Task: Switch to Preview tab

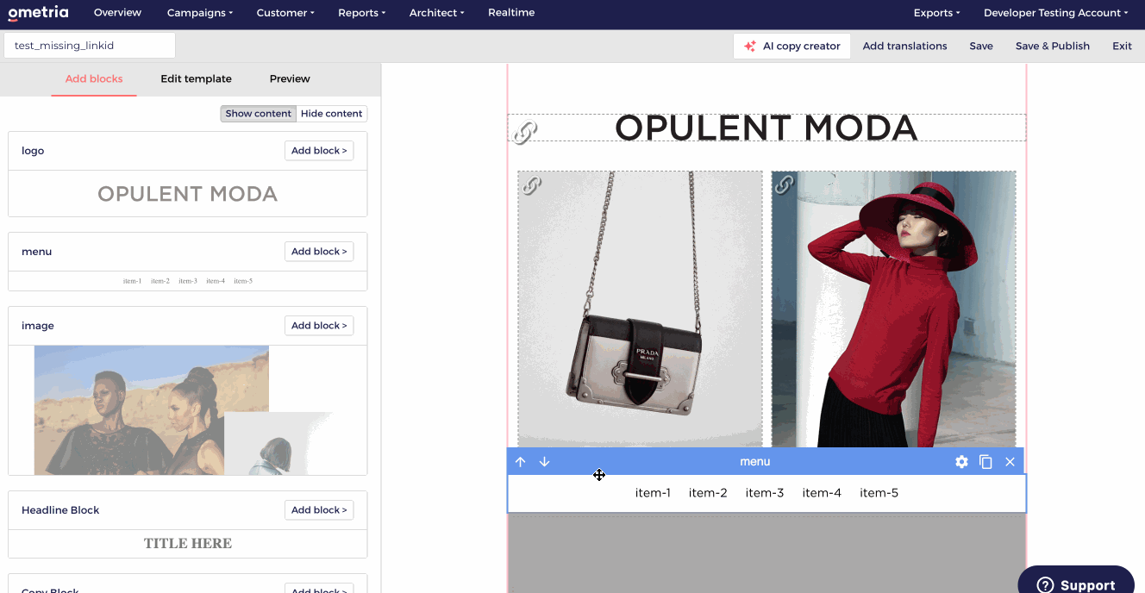Action: [x=290, y=78]
